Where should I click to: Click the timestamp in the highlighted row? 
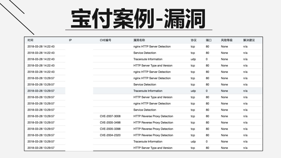coord(41,91)
